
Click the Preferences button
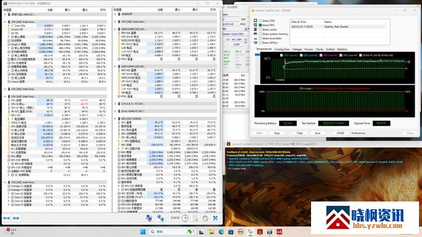point(358,133)
